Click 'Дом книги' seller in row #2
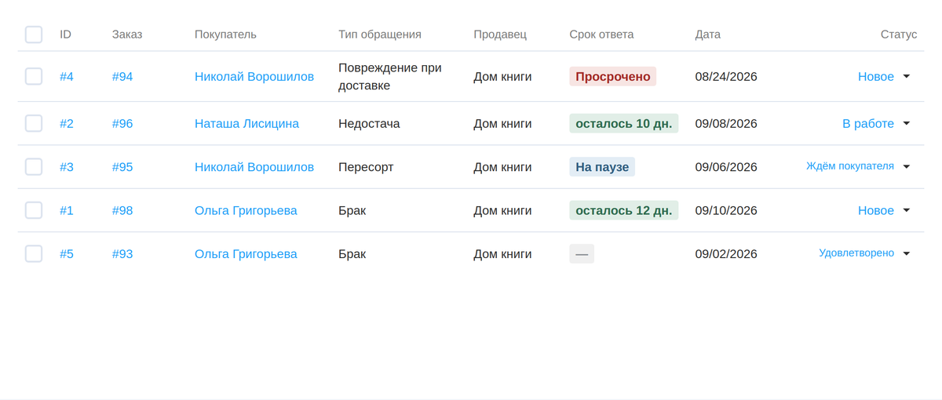The image size is (942, 400). pos(502,123)
